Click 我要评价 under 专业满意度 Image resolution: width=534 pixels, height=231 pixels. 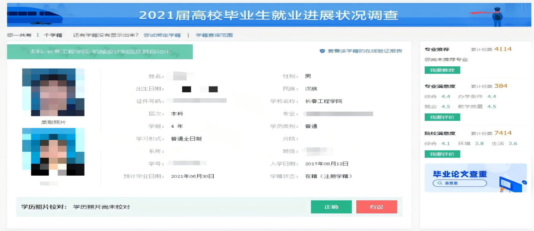442,117
